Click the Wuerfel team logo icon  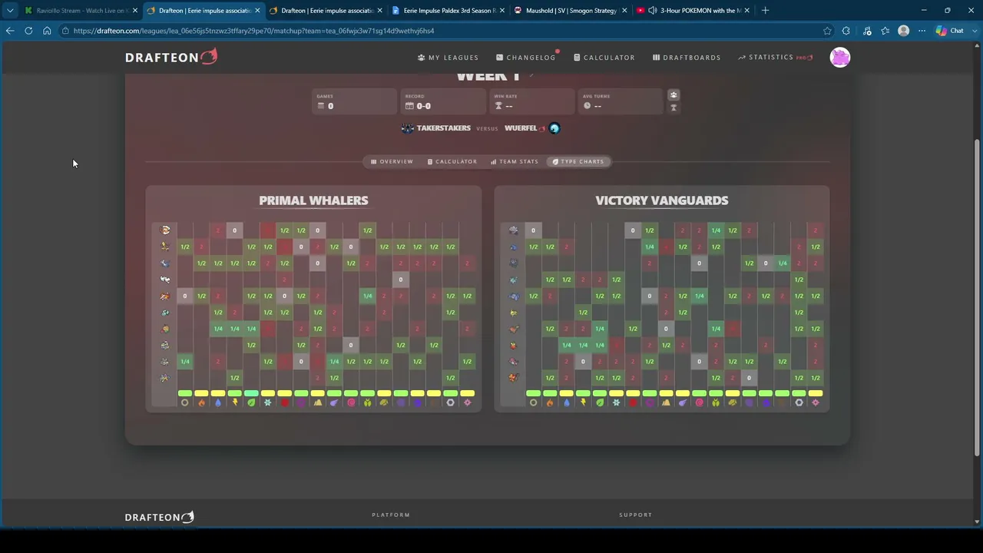click(554, 128)
